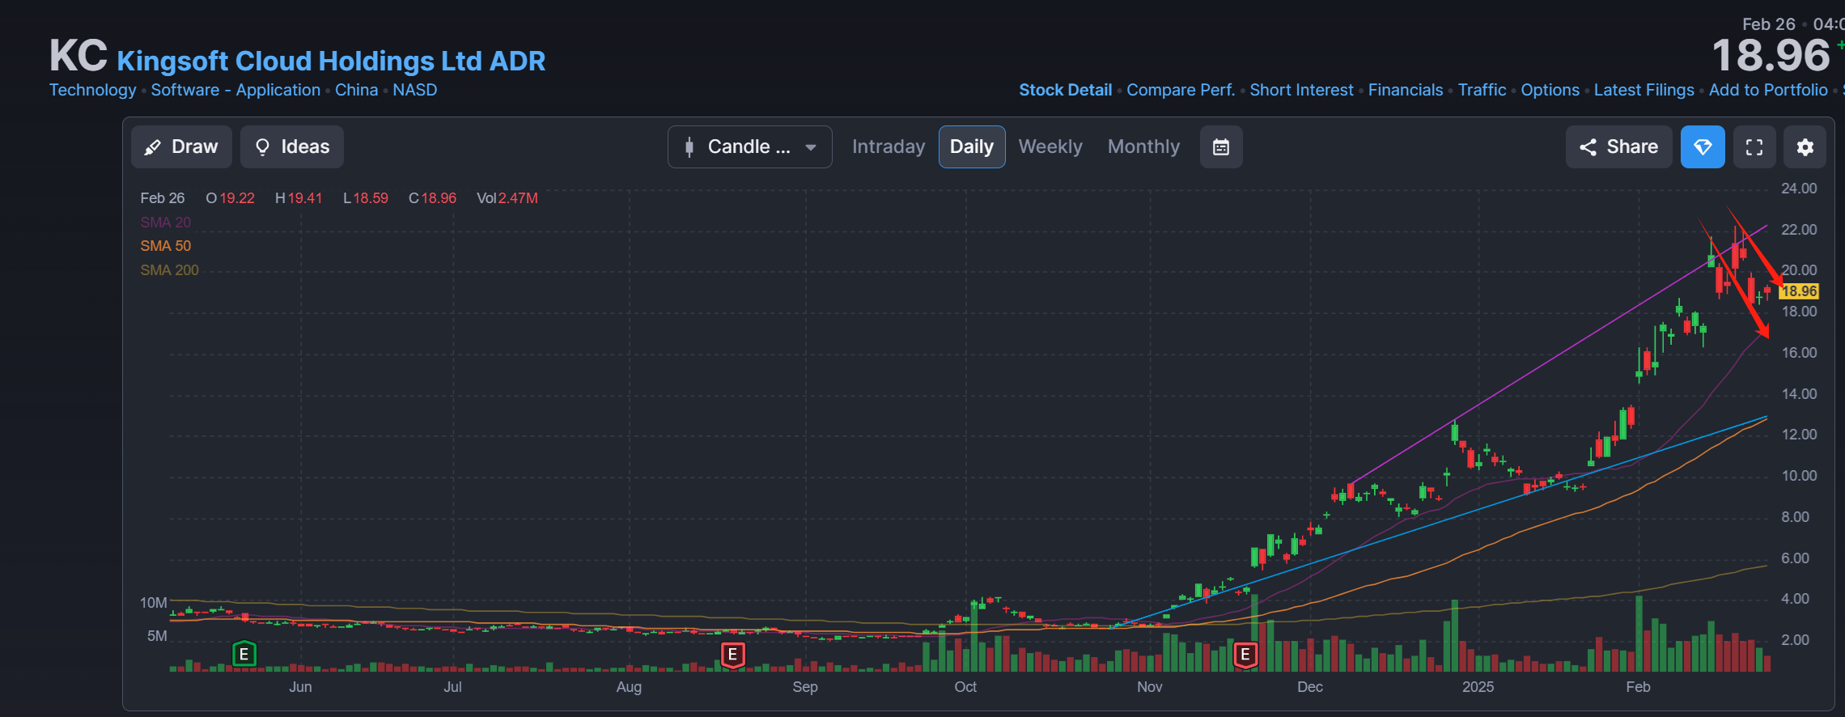Toggle the SMA 20 overlay label

pos(166,222)
